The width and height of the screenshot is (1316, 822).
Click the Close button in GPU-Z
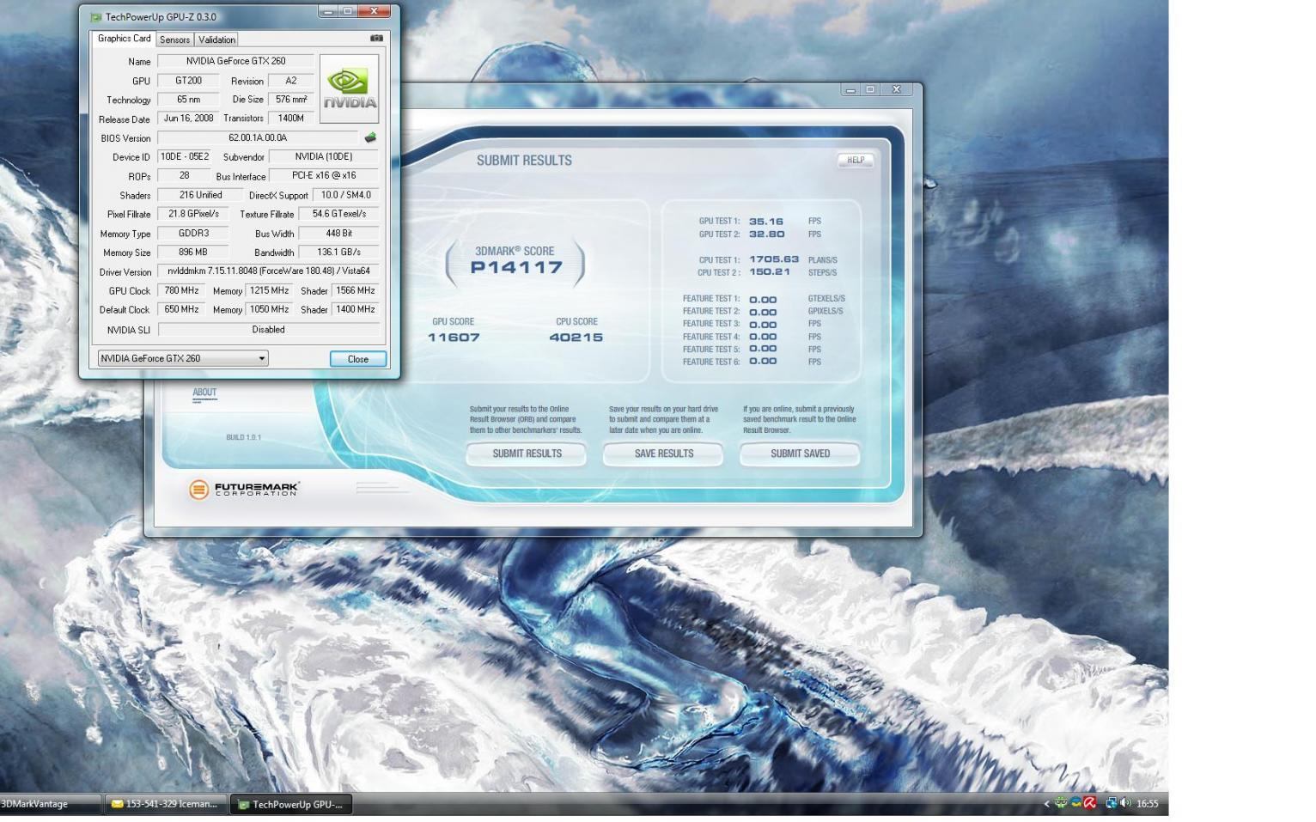(358, 359)
